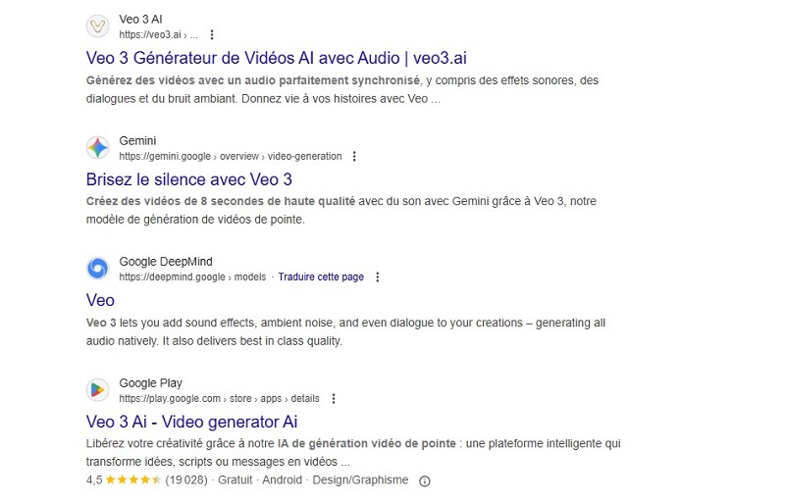This screenshot has height=502, width=785.
Task: Click the Google DeepMind swirl favicon
Action: click(x=98, y=269)
